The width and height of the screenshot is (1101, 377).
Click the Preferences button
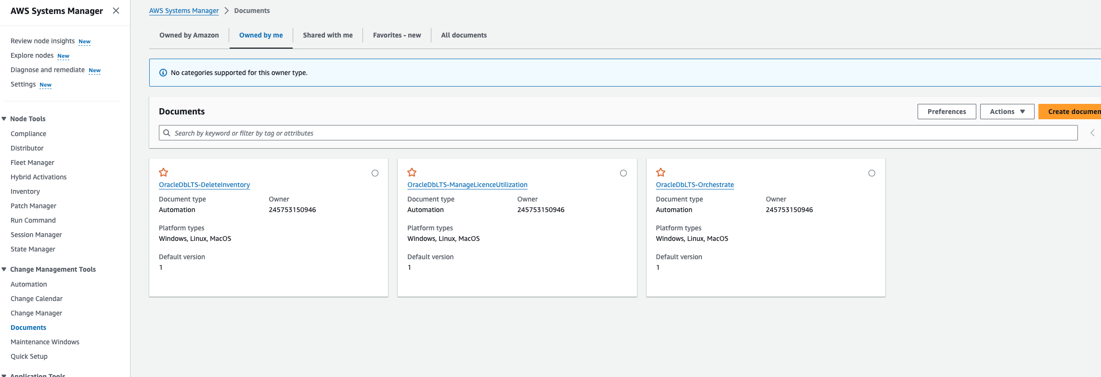[x=947, y=112]
